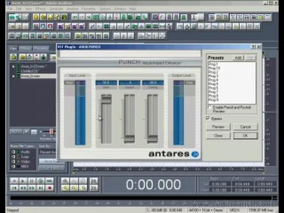This screenshot has width=284, height=213.
Task: Select preset Prog 9
Action: (x=213, y=100)
